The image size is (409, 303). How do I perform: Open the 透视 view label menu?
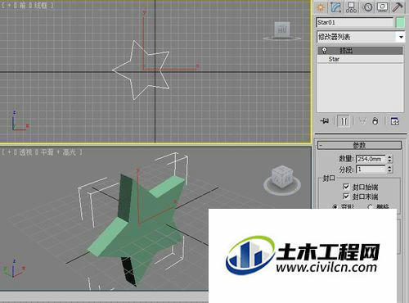25,152
